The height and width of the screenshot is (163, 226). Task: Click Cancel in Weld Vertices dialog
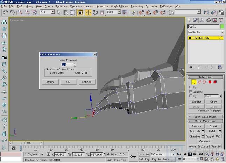[86, 82]
